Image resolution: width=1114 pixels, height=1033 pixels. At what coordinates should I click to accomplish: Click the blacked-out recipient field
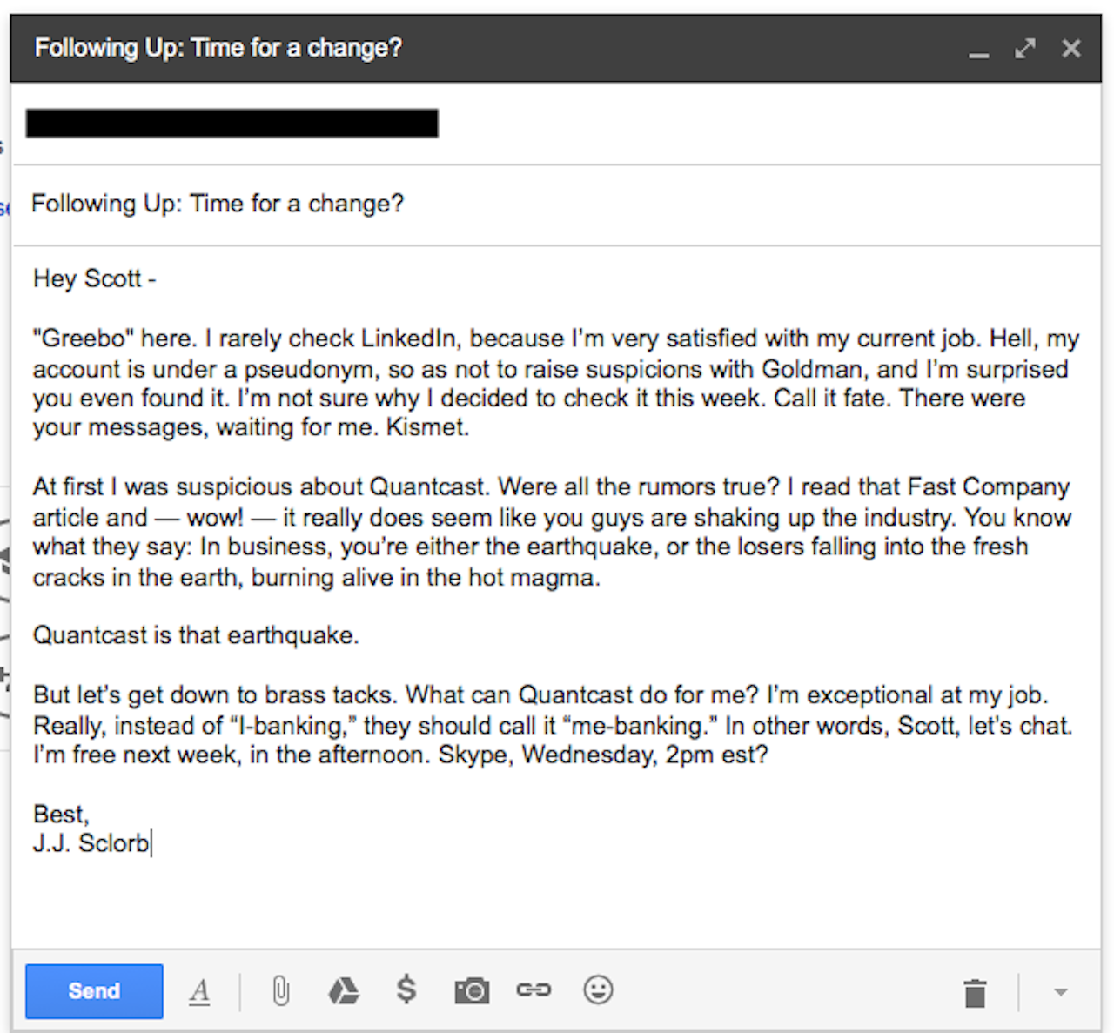232,124
